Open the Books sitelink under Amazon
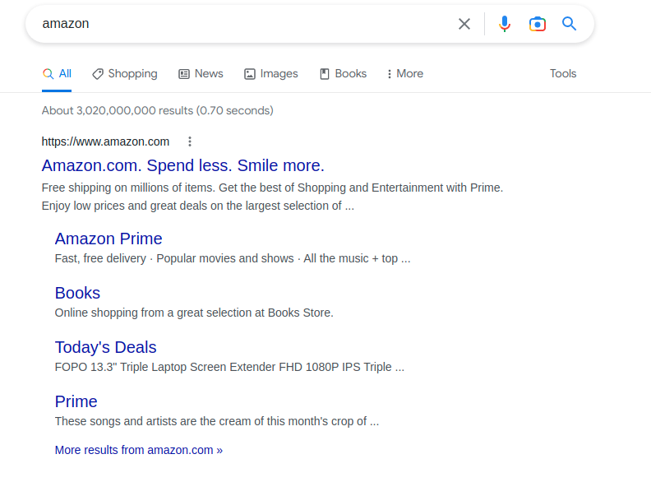The width and height of the screenshot is (651, 482). 77,293
